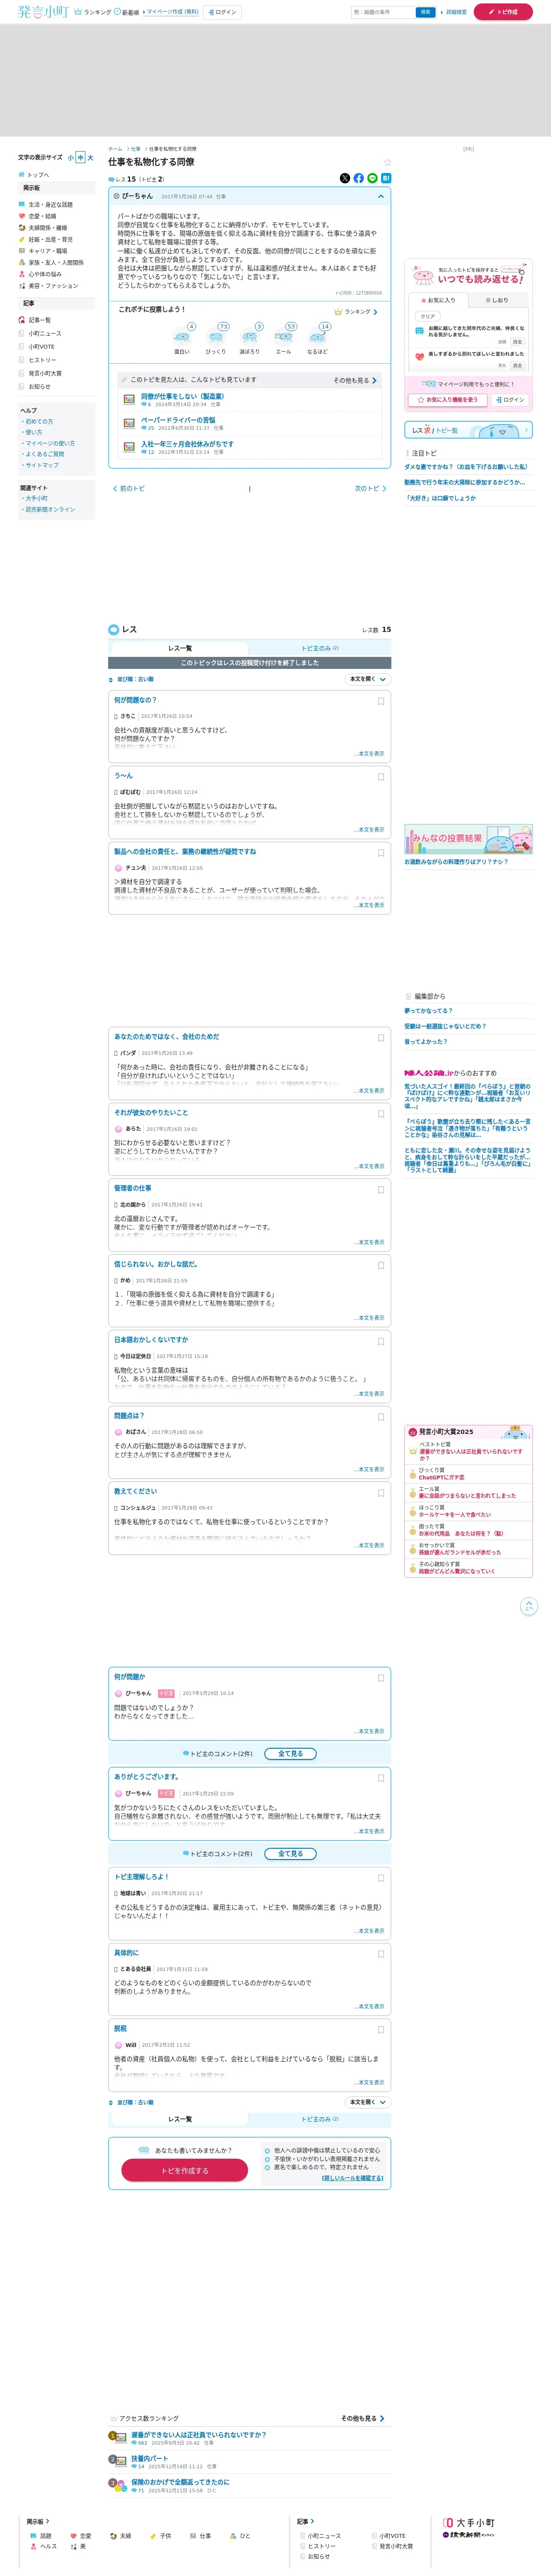Click the 発言小町 logo in the header
The height and width of the screenshot is (2576, 551).
43,12
